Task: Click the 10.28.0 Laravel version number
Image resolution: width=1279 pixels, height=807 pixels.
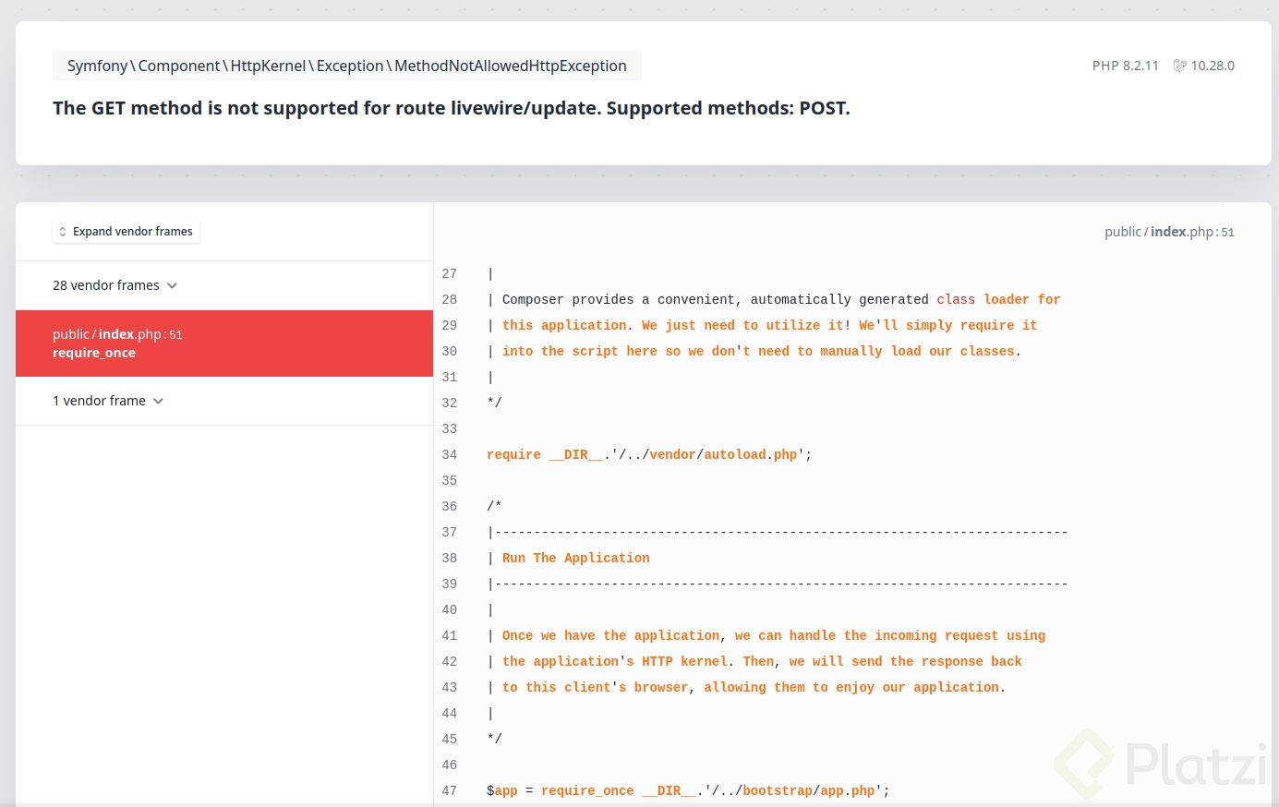Action: (x=1213, y=66)
